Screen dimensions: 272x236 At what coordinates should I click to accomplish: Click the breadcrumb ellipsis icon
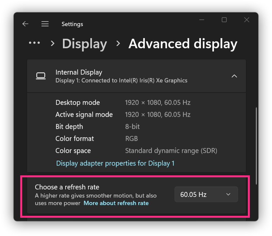point(34,43)
